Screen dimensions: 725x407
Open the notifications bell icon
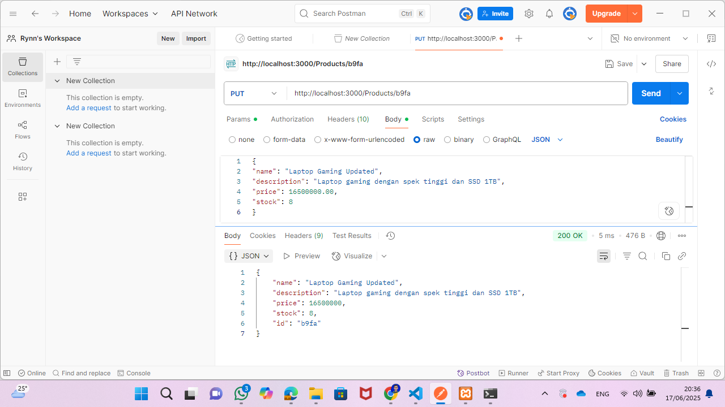coord(549,14)
